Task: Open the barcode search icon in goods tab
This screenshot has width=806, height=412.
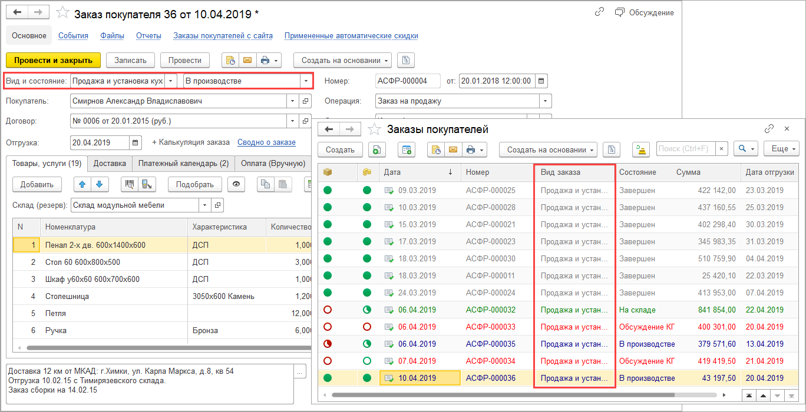Action: coord(129,184)
